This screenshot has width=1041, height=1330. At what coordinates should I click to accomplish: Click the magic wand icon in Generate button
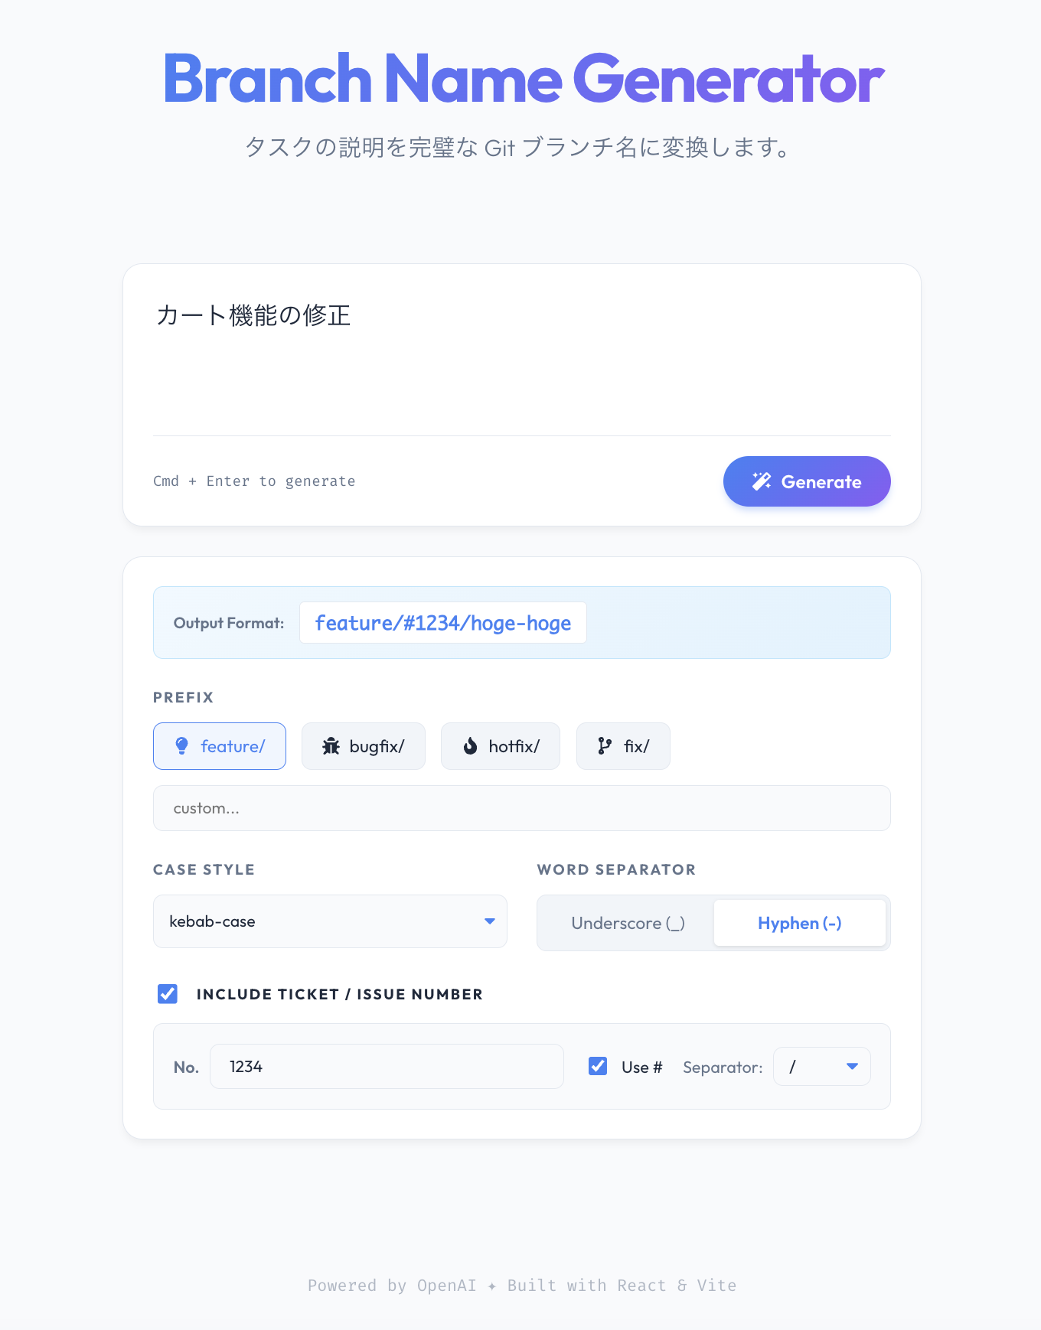762,481
